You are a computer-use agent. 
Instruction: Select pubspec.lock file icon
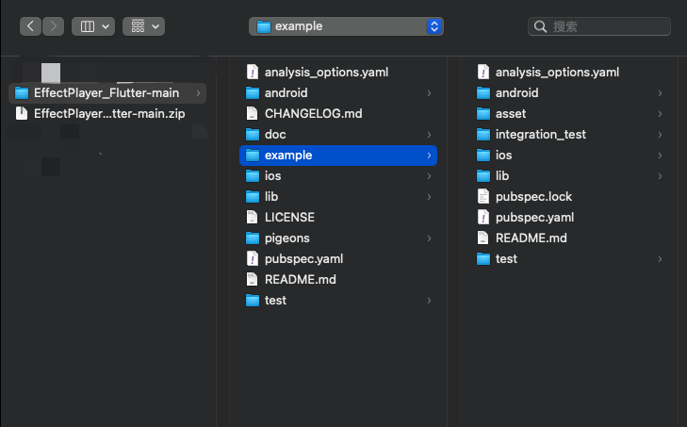pyautogui.click(x=483, y=197)
